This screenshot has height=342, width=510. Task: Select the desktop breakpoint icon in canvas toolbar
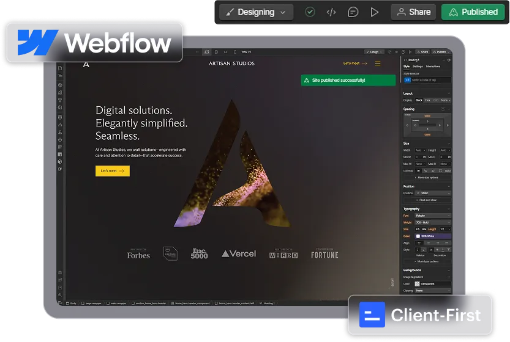(x=207, y=52)
